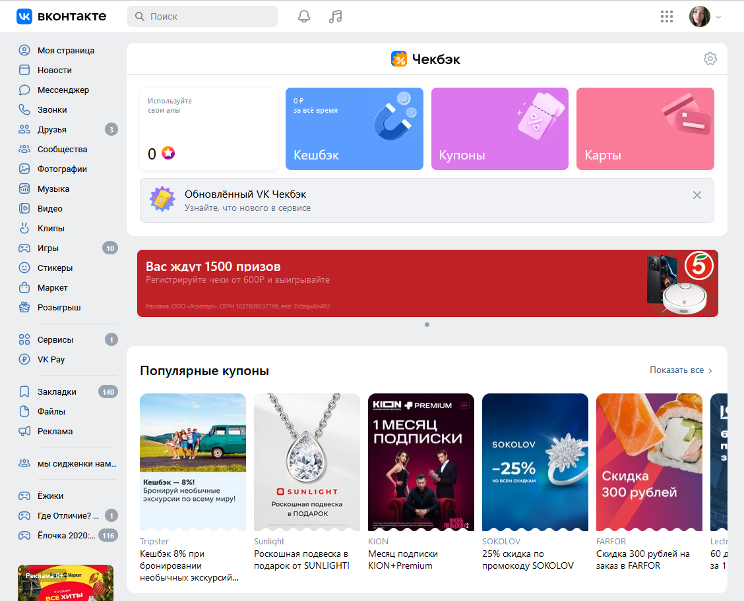Viewport: 744px width, 601px height.
Task: Click the Calls phone icon
Action: coord(24,109)
